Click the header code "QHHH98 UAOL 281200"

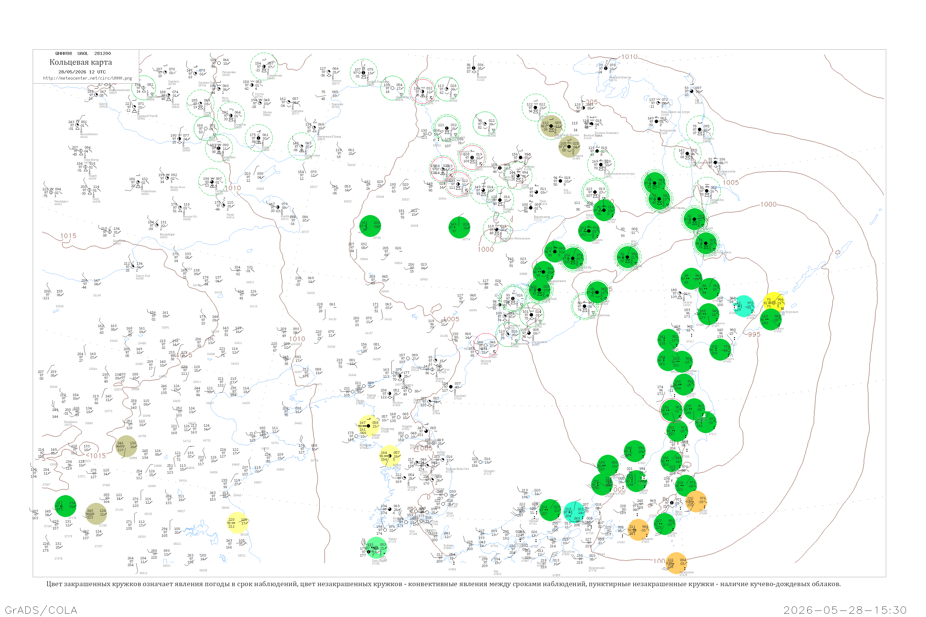point(83,53)
